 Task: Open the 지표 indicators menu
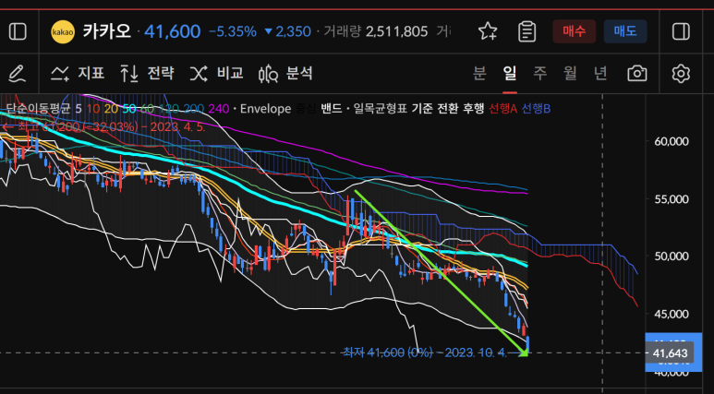pos(78,73)
